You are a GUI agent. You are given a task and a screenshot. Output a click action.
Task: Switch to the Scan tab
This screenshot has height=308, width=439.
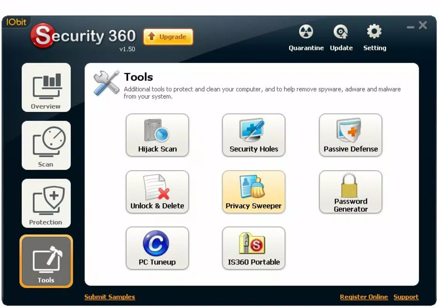click(x=46, y=145)
